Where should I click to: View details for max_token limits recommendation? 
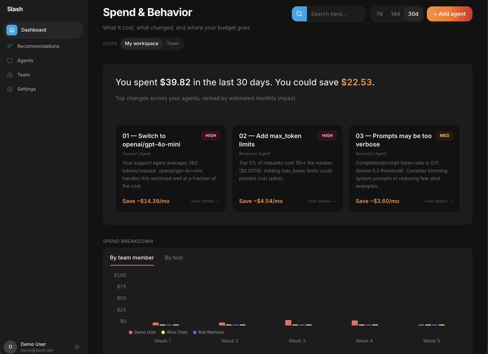[322, 201]
